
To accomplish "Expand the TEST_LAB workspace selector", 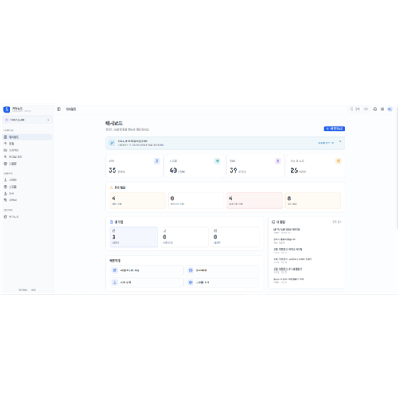I will 27,119.
